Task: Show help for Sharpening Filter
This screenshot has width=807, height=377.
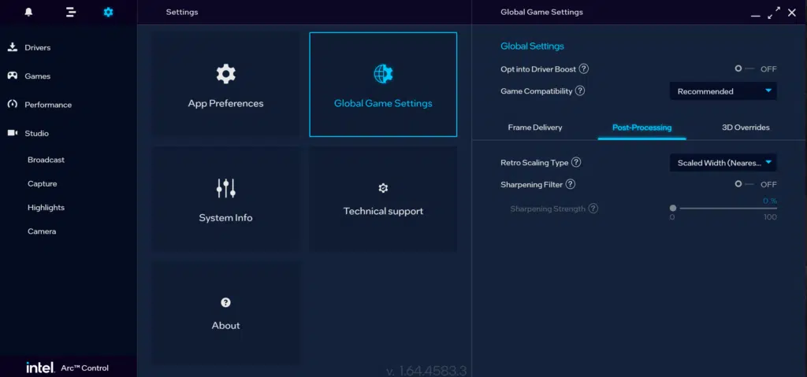Action: tap(570, 184)
